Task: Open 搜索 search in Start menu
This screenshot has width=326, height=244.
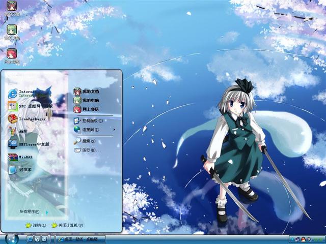Action: (85, 141)
